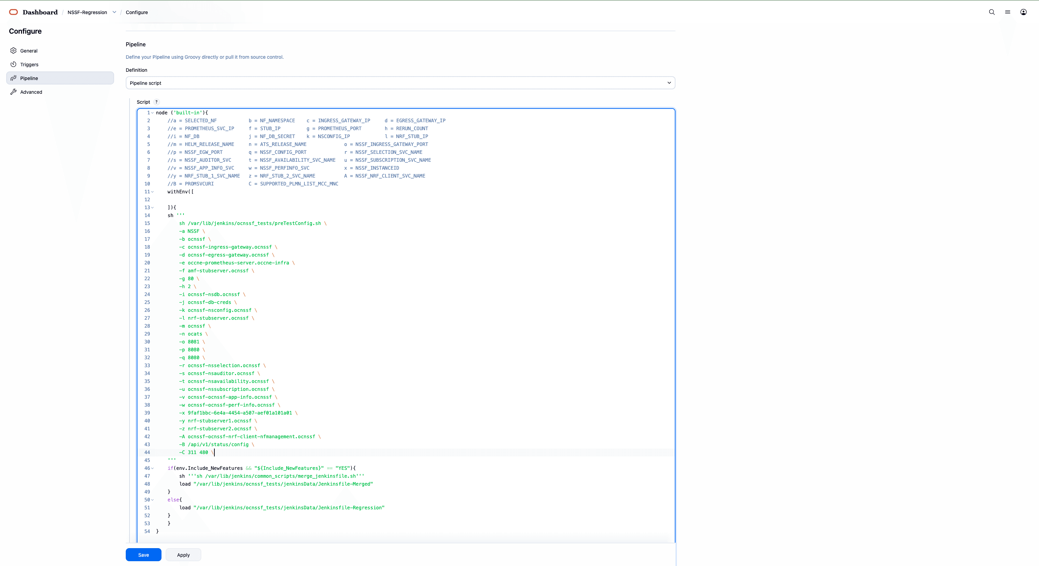Click the Include_NewFeatures if-condition line
The image size is (1039, 566).
tap(262, 468)
